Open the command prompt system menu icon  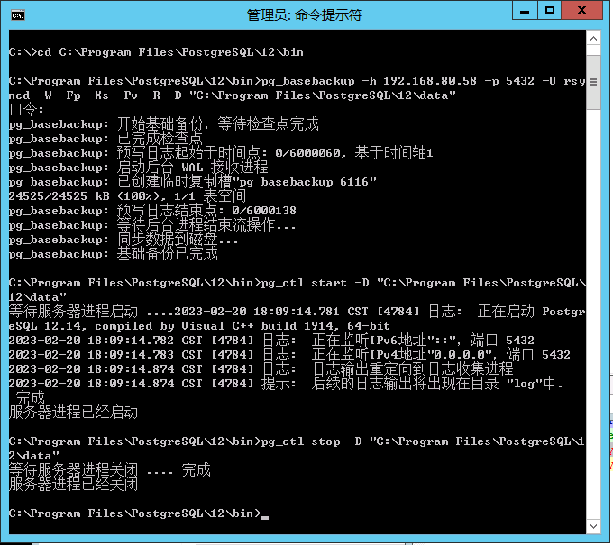point(17,14)
